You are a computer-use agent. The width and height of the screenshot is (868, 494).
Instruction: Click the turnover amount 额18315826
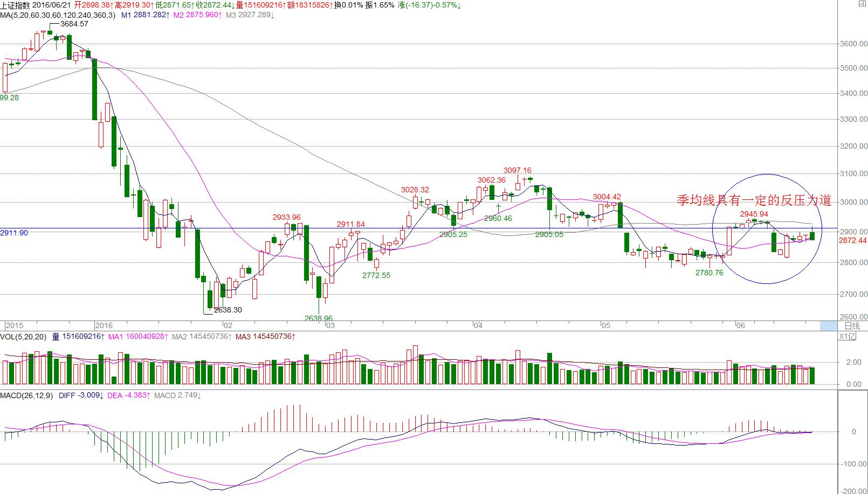click(x=309, y=5)
